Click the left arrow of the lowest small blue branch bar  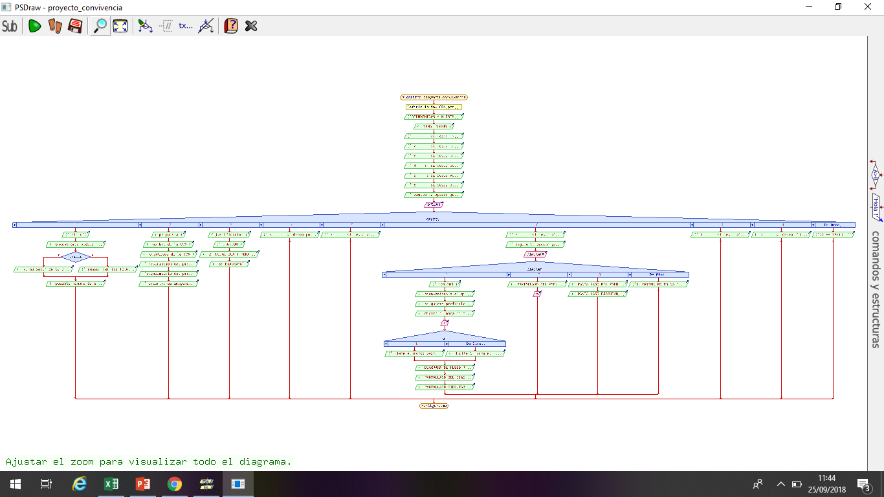point(386,344)
